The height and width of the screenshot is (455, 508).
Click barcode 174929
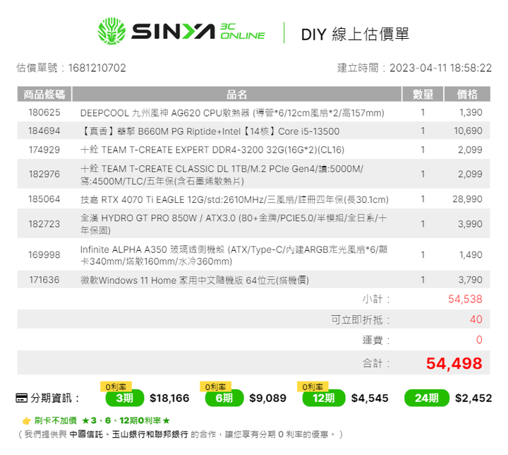pyautogui.click(x=44, y=150)
